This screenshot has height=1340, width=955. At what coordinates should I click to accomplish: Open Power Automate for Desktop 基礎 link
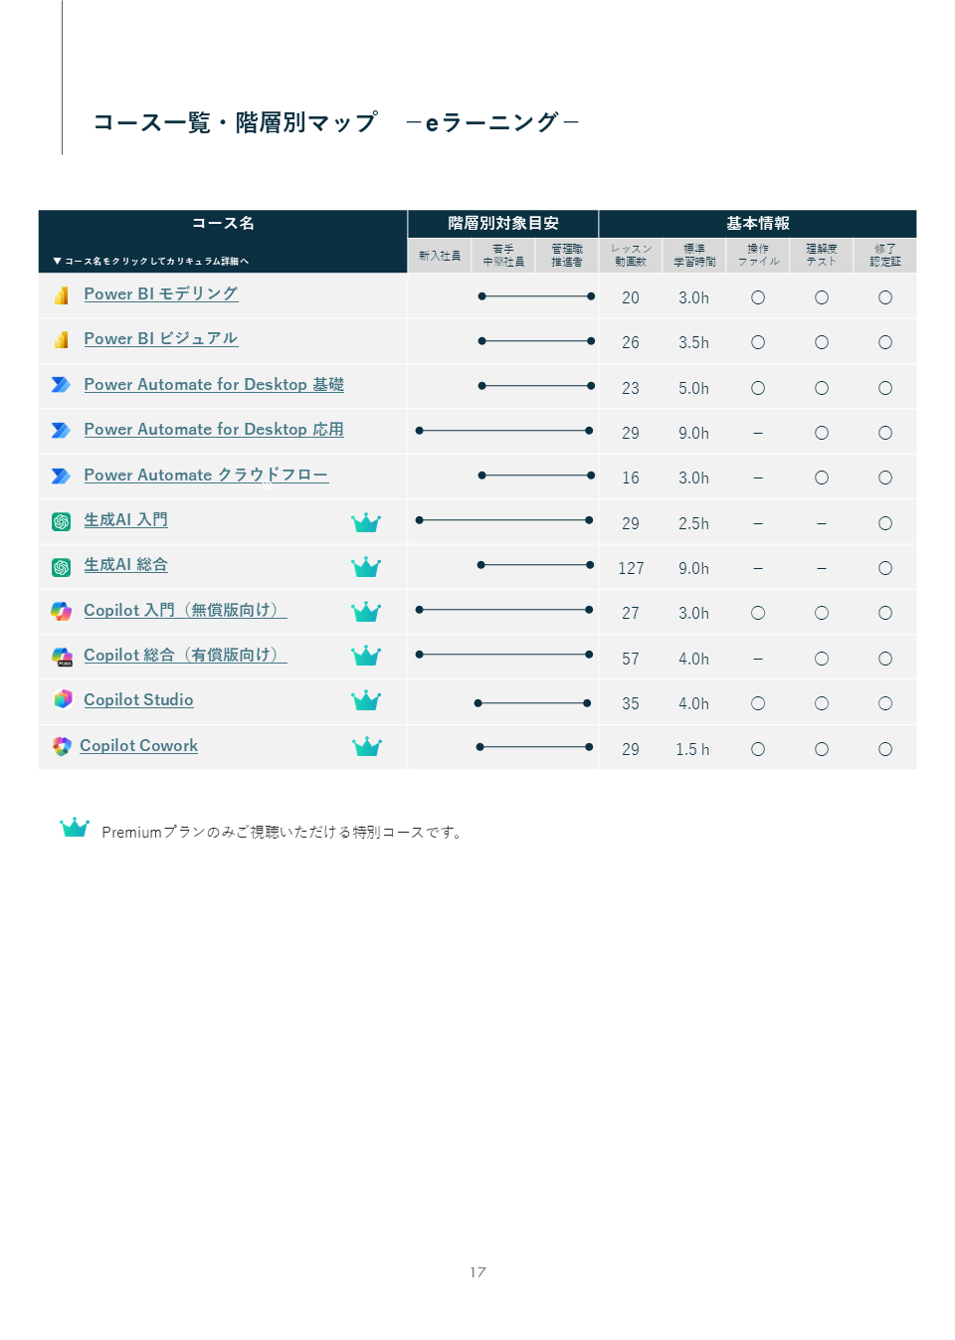214,385
